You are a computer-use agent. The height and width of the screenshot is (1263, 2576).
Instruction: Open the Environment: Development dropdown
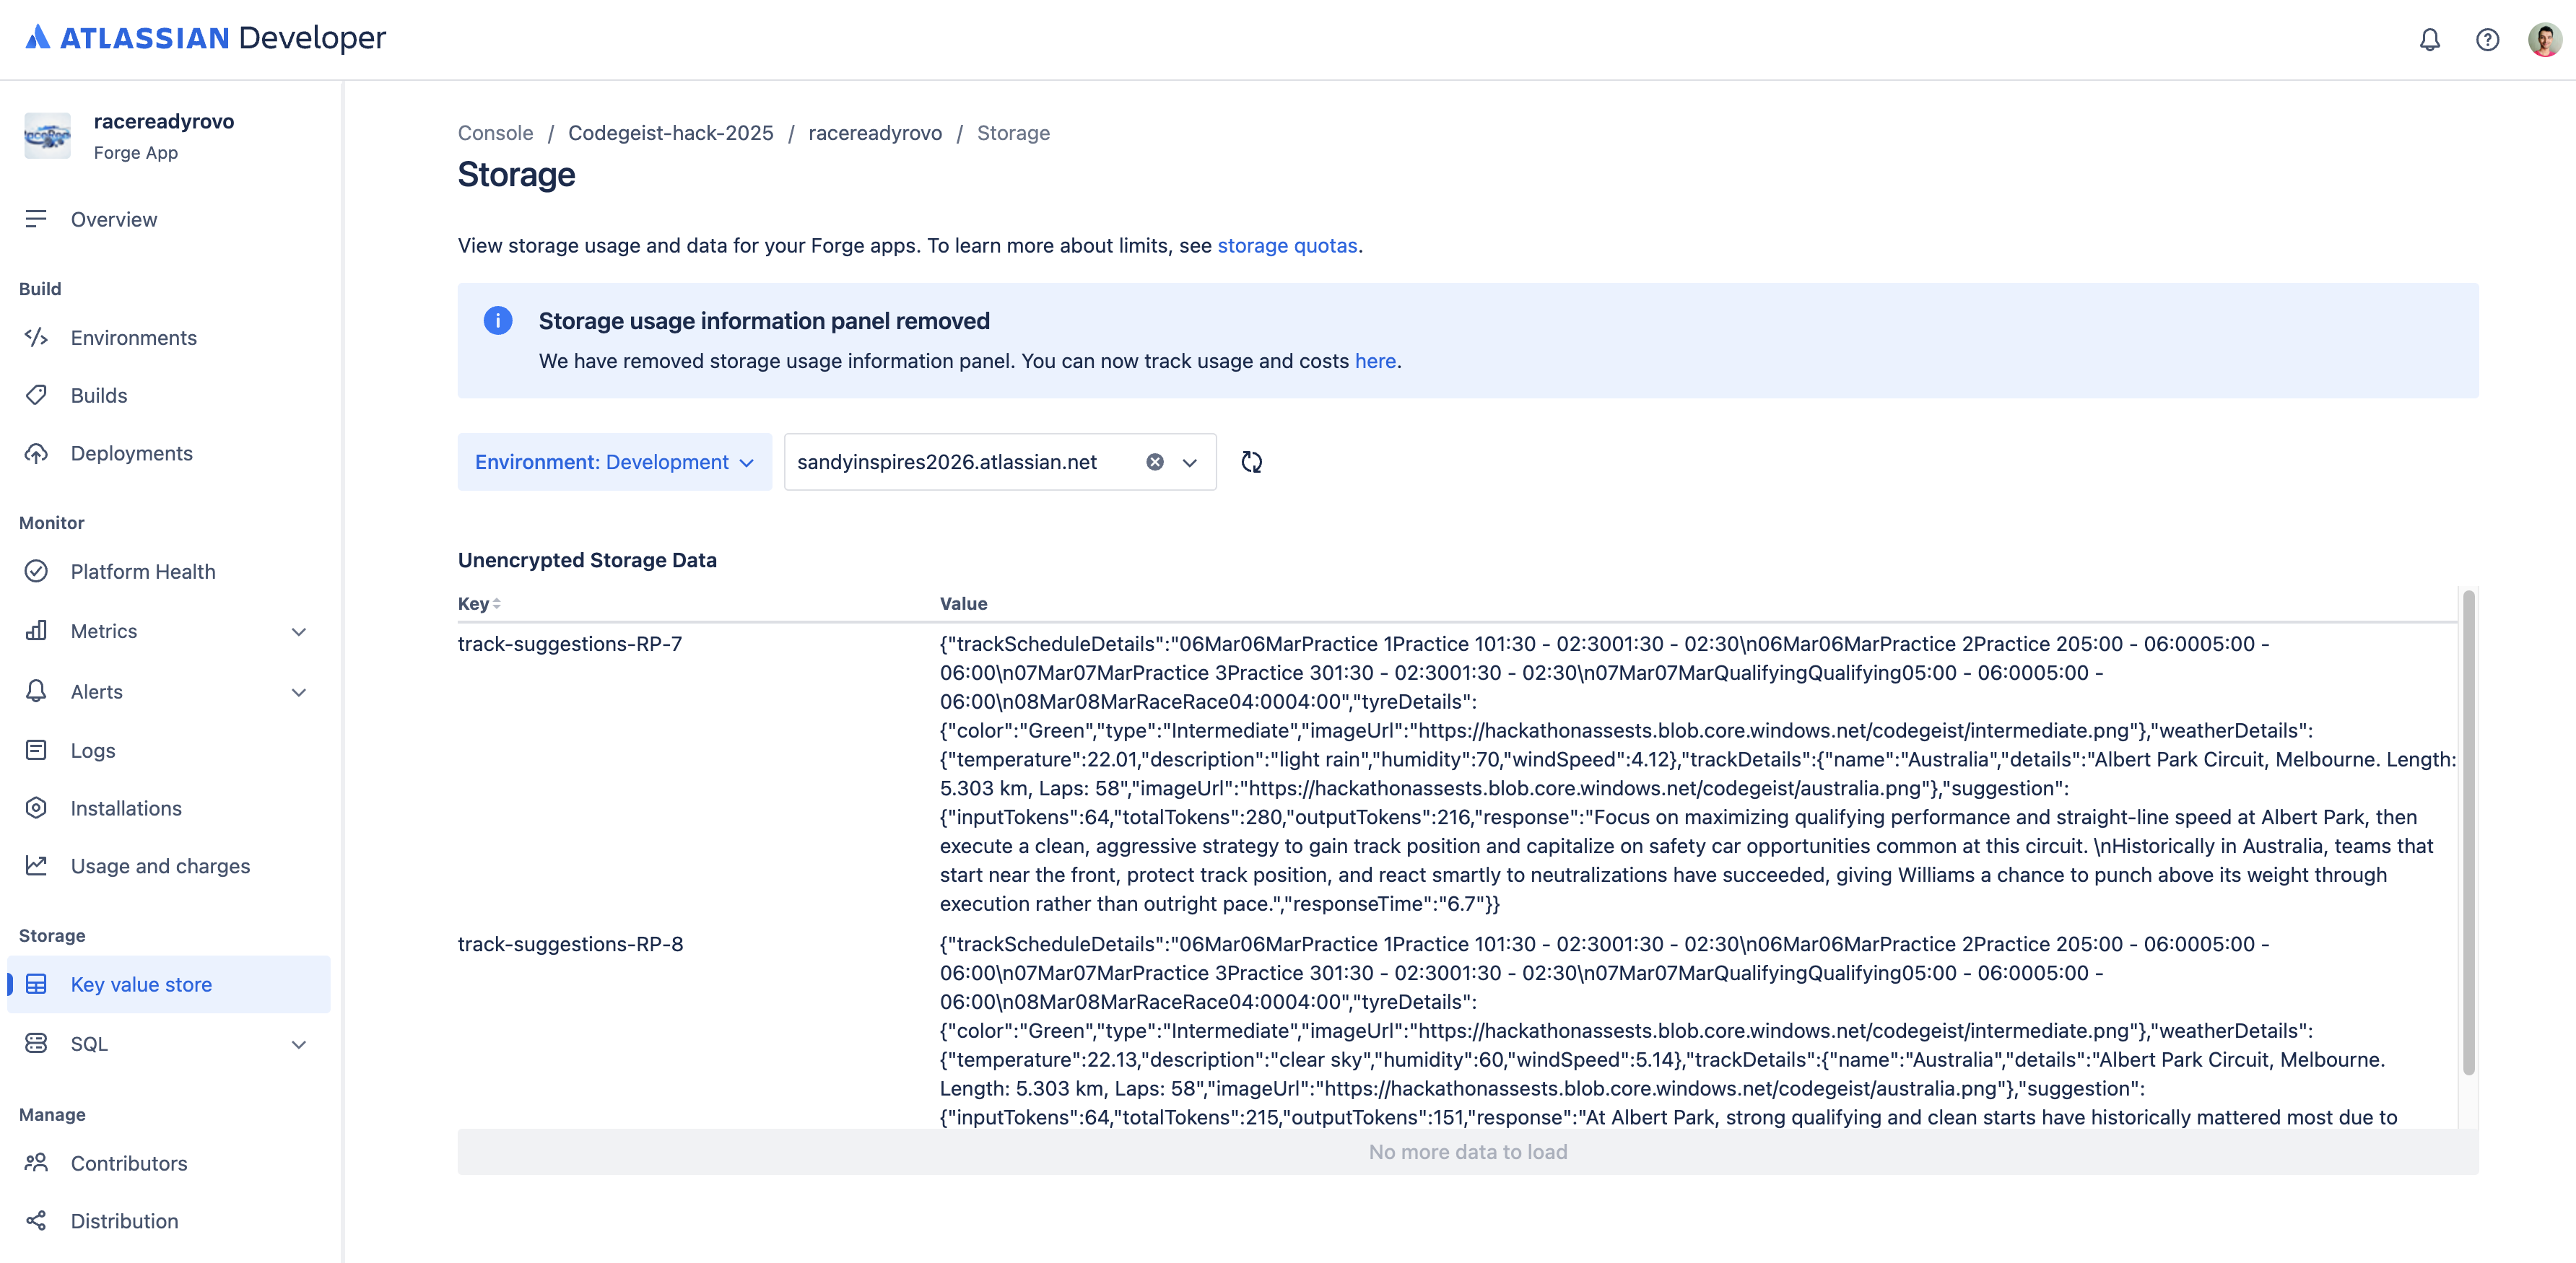click(614, 462)
